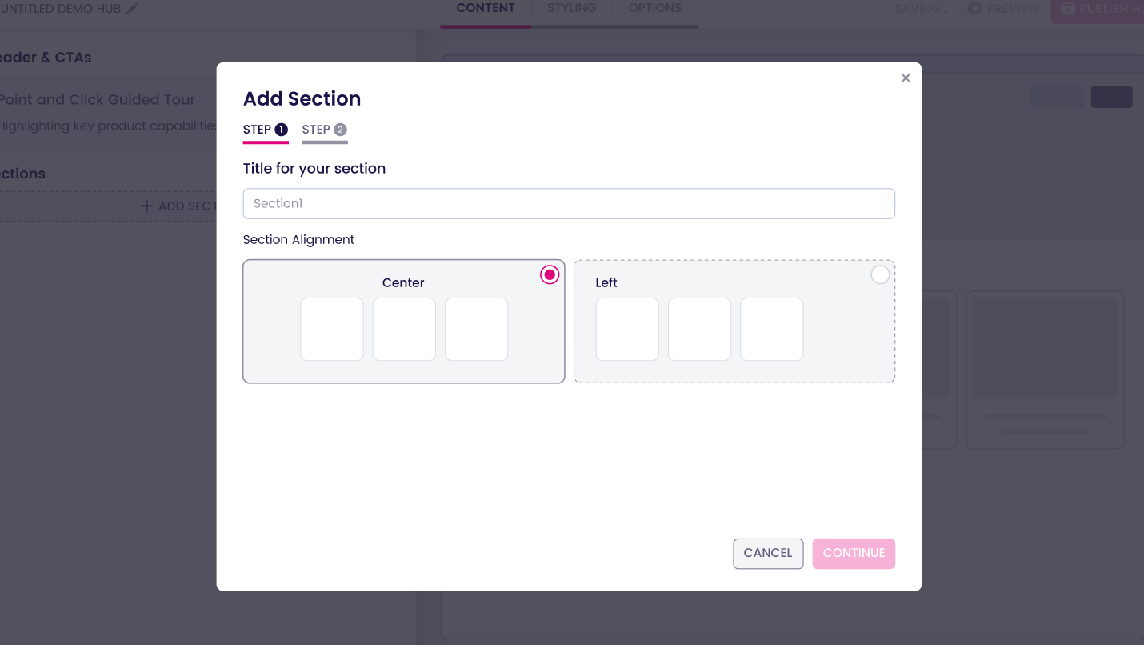Viewport: 1144px width, 645px height.
Task: Click middle placeholder box in Center layout
Action: pyautogui.click(x=404, y=330)
